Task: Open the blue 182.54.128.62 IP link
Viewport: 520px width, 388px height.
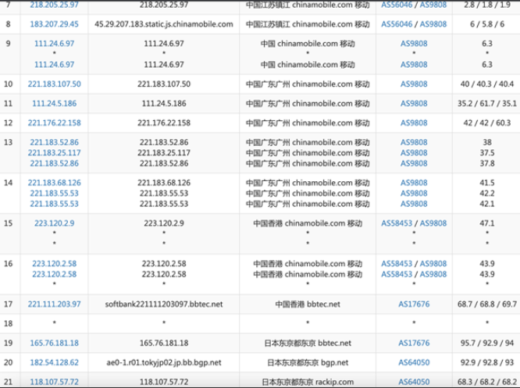Action: 54,362
